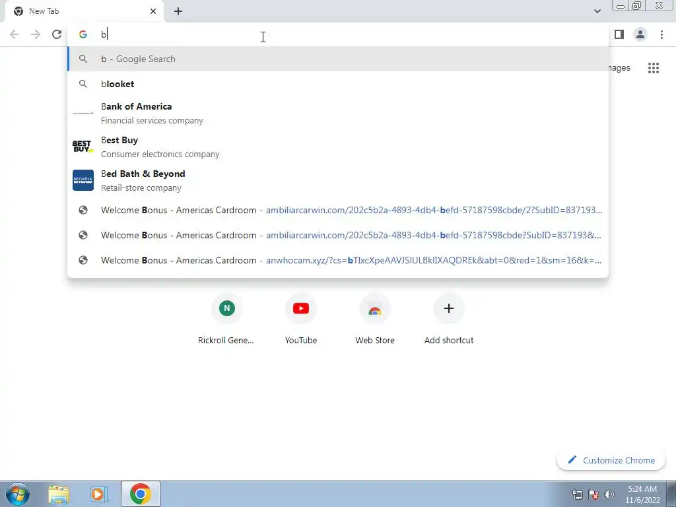Open the volume speaker tray icon
676x507 pixels.
click(x=609, y=494)
